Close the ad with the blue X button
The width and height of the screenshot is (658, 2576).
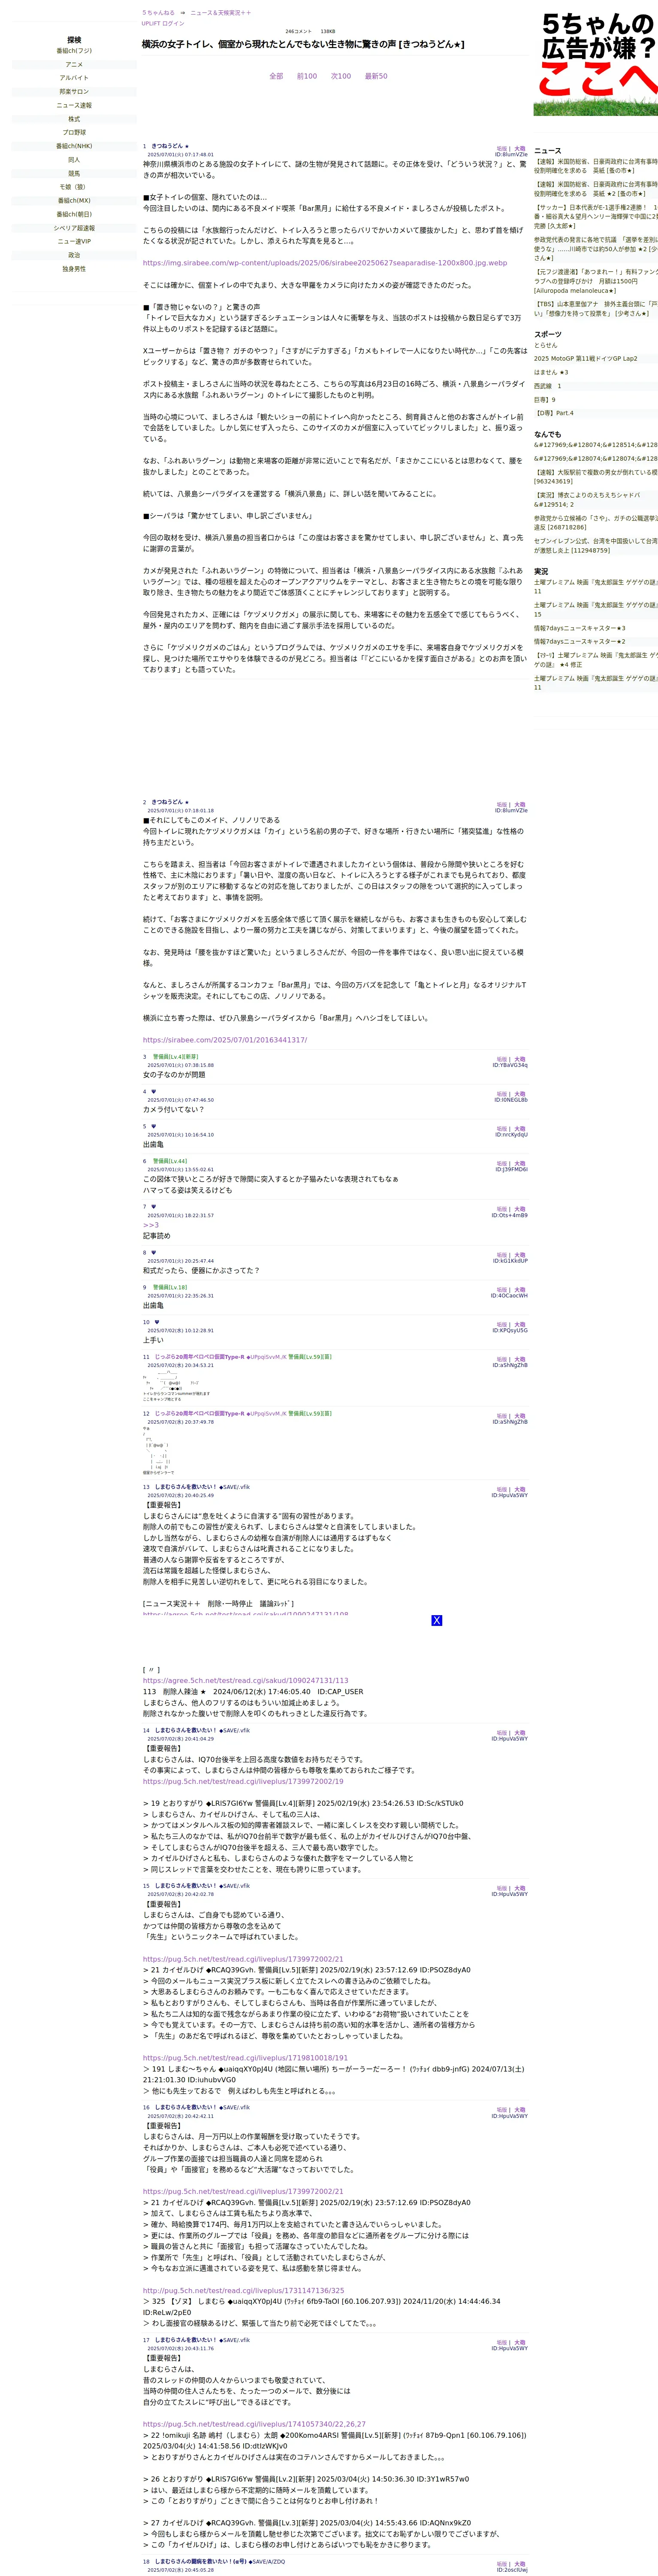[436, 1620]
